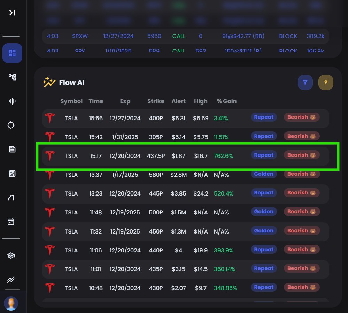Expand the sidebar with the arrow icon
348x313 pixels.
(x=12, y=13)
